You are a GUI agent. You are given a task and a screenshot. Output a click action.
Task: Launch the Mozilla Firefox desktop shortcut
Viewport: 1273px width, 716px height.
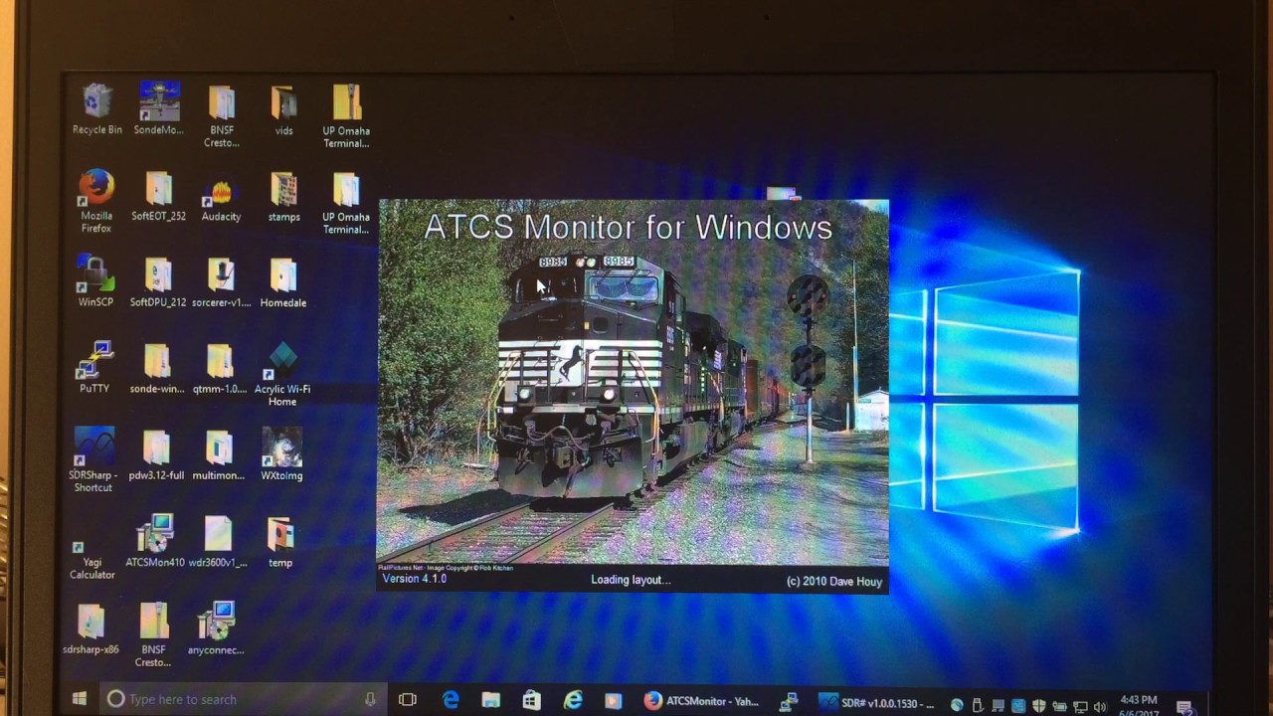[96, 188]
